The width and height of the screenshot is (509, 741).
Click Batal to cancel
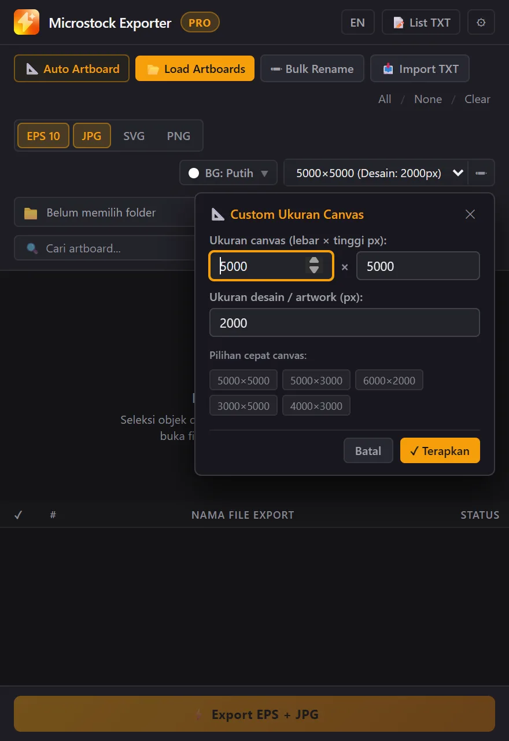click(x=368, y=451)
